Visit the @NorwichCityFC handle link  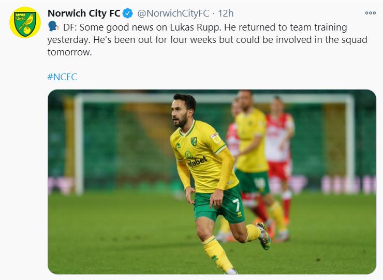173,13
